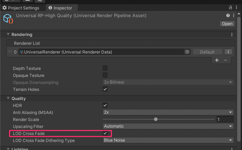Open the LOD Cross Fade Dithering Type dropdown

click(x=168, y=140)
